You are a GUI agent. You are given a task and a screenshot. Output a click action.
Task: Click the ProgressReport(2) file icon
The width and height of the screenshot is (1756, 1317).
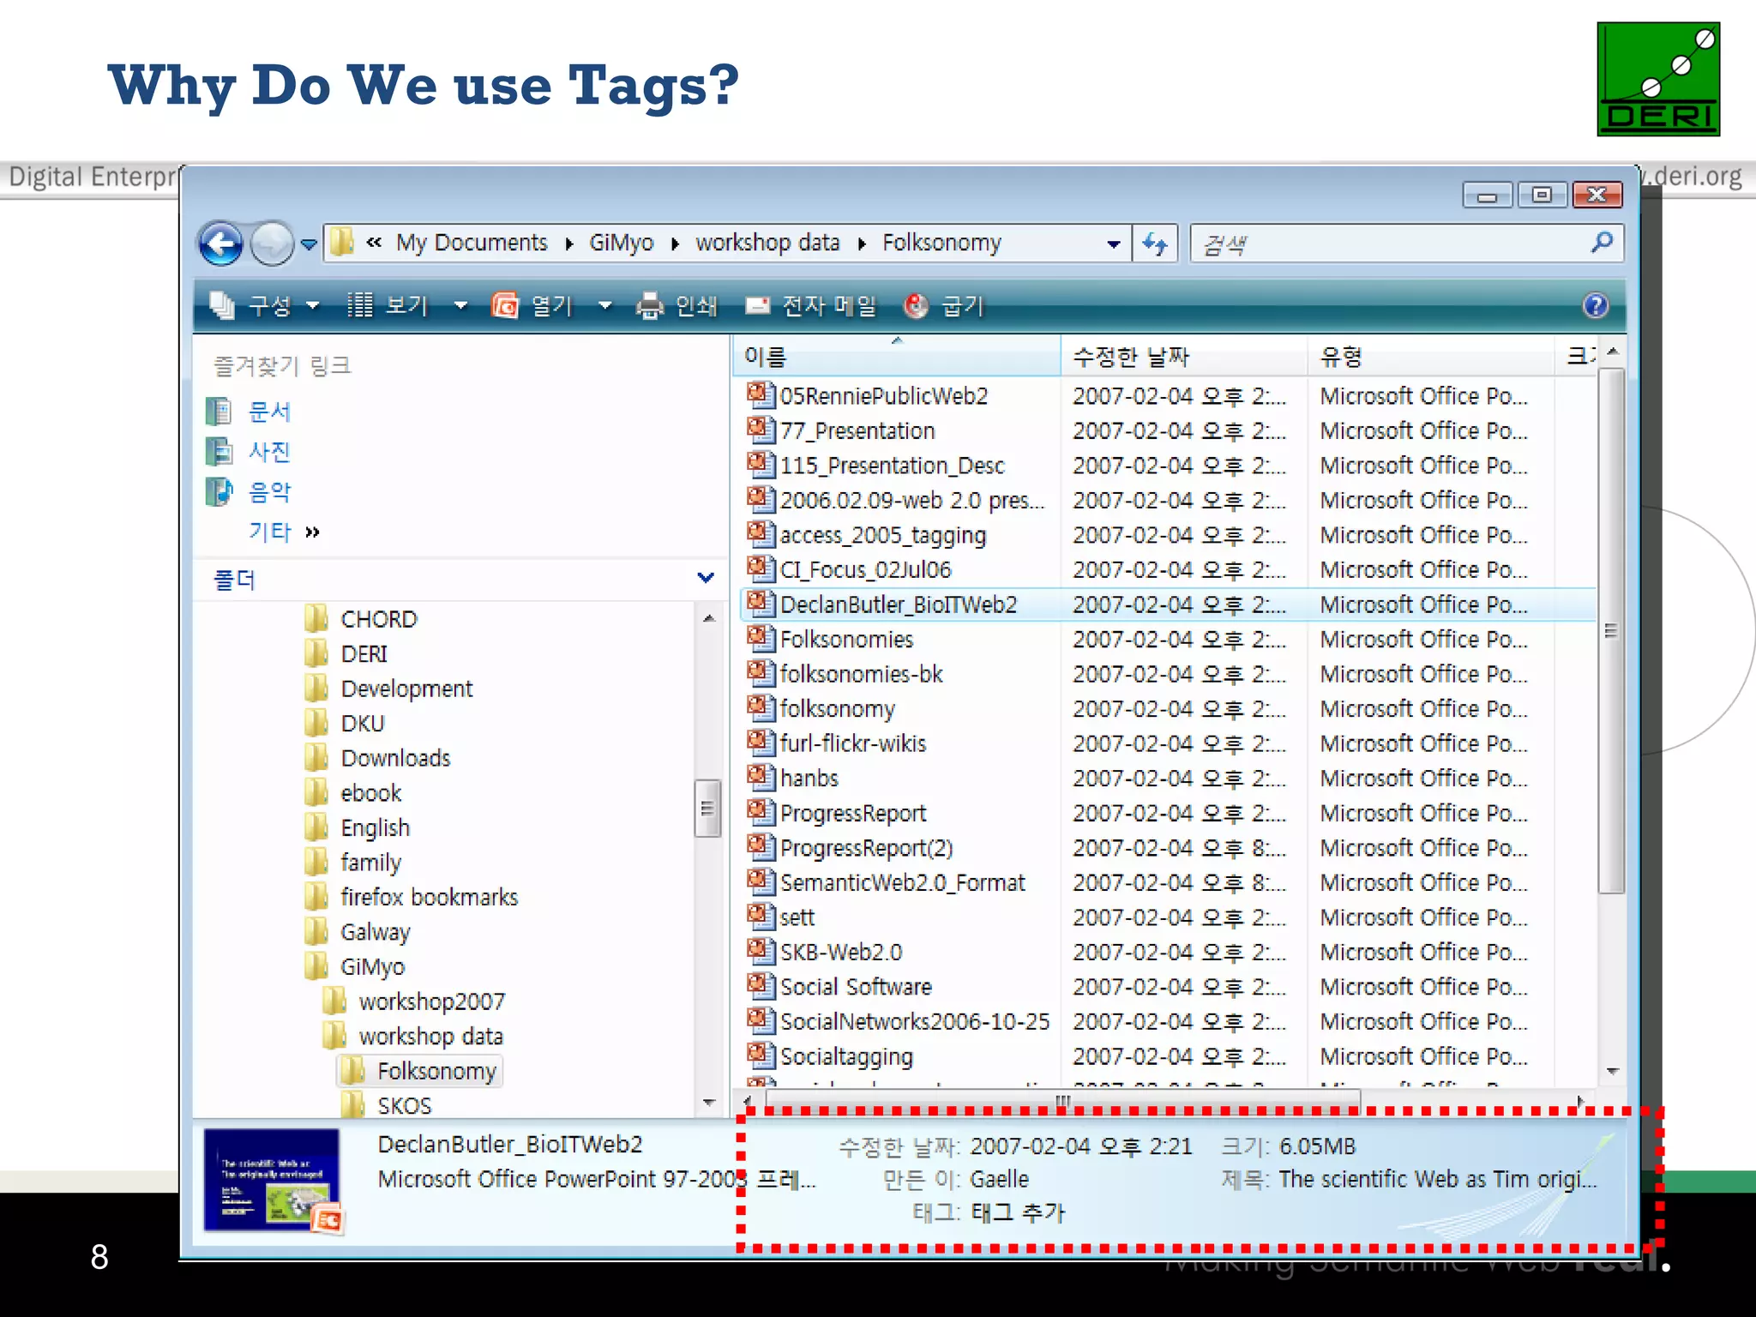click(760, 847)
